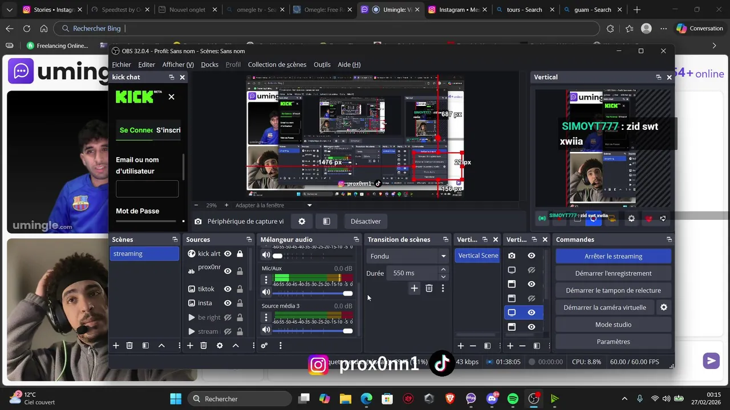
Task: Click Arrêter le streaming button
Action: [x=613, y=256]
